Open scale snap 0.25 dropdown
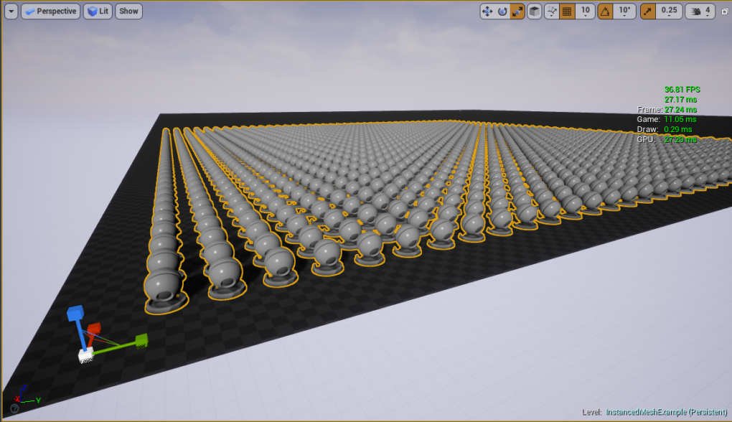The width and height of the screenshot is (732, 422). click(669, 11)
